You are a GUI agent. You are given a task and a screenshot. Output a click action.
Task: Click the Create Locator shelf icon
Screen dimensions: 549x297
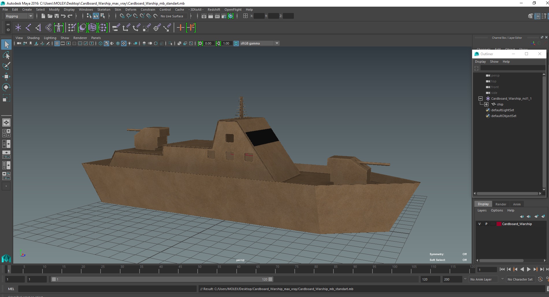[18, 28]
